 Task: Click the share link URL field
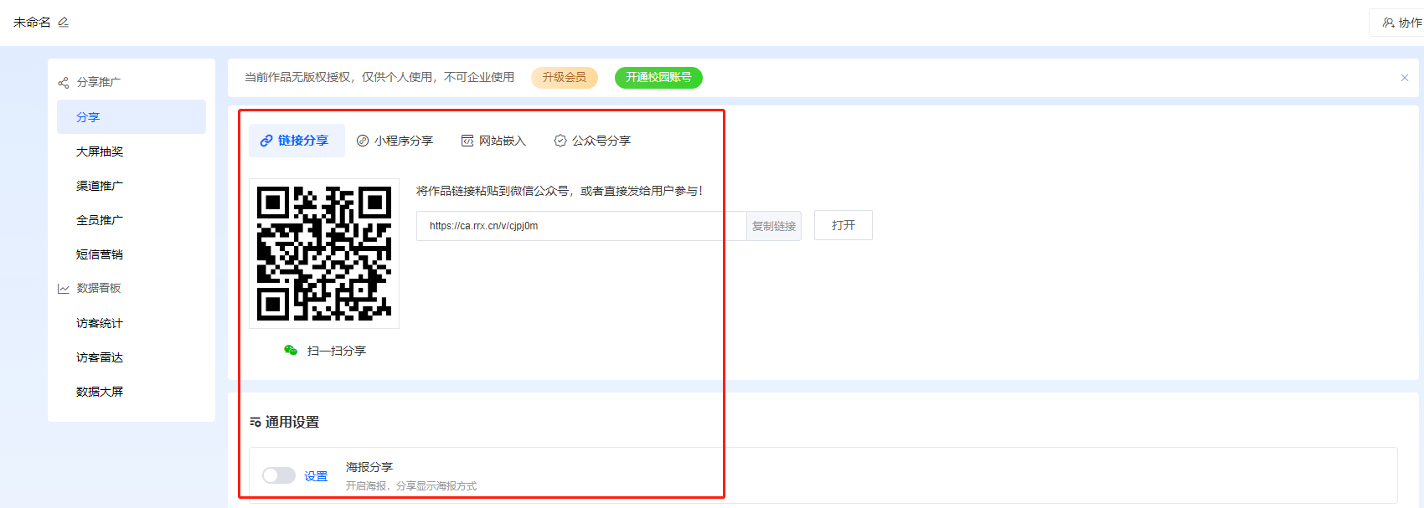click(581, 226)
